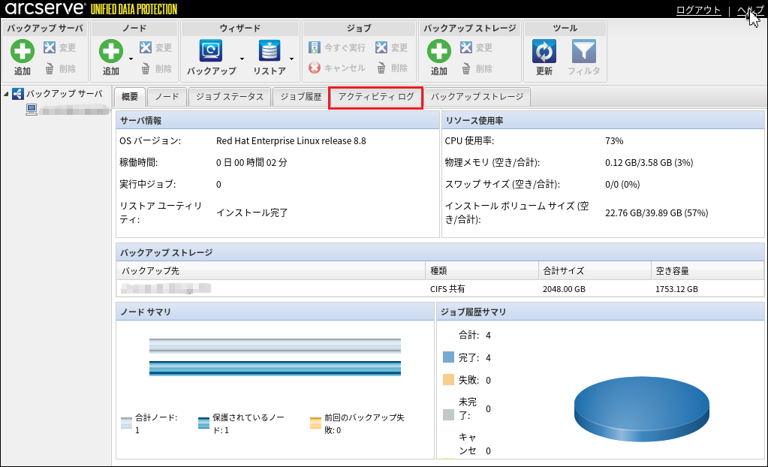Click the Logout link
The width and height of the screenshot is (768, 467).
698,10
